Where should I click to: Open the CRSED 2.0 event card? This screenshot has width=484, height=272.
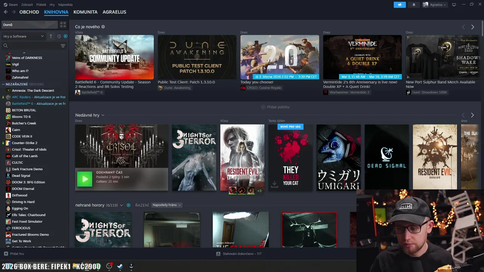tap(280, 57)
